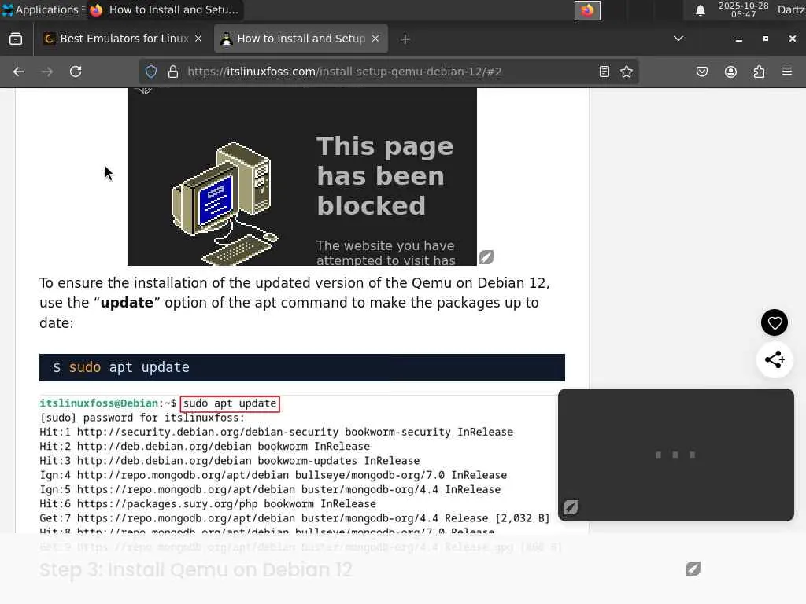806x604 pixels.
Task: Click the URL address field
Action: [x=388, y=72]
